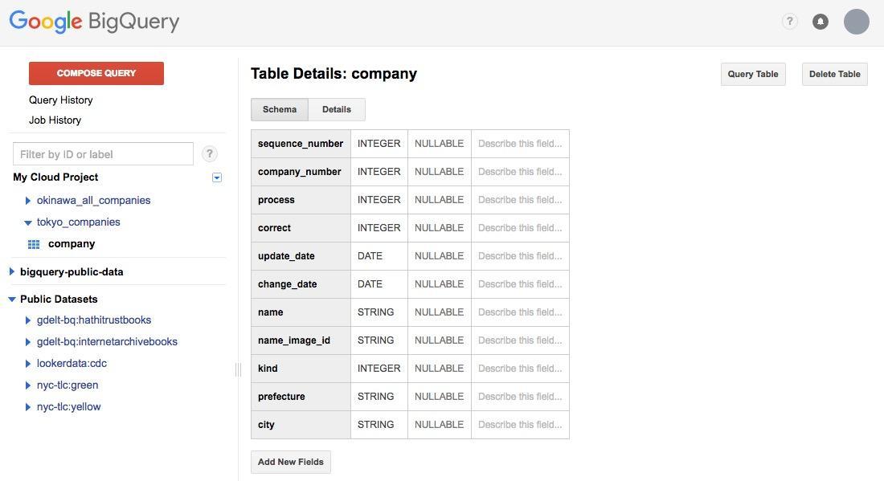Edit description for the correct field
This screenshot has width=884, height=481.
click(x=521, y=228)
